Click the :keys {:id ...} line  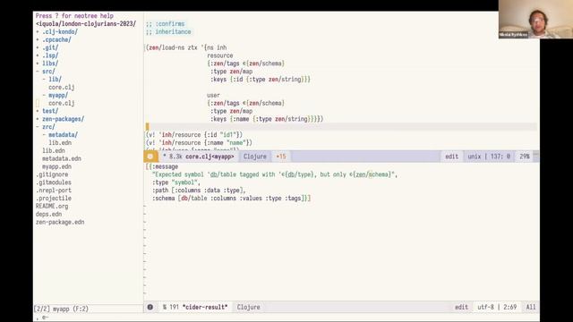[x=261, y=80]
